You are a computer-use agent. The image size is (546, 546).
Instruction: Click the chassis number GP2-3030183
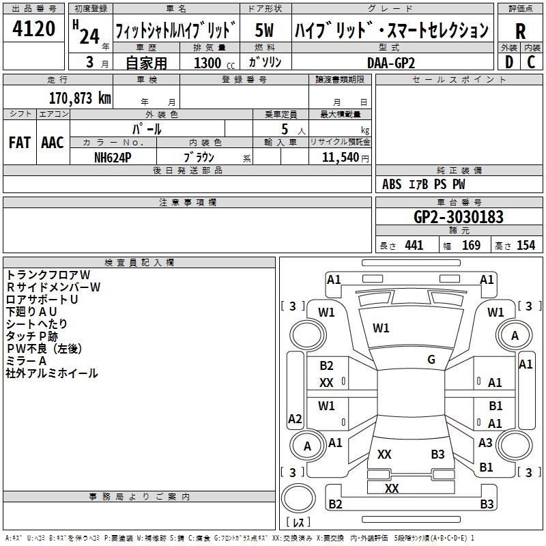[x=458, y=217]
